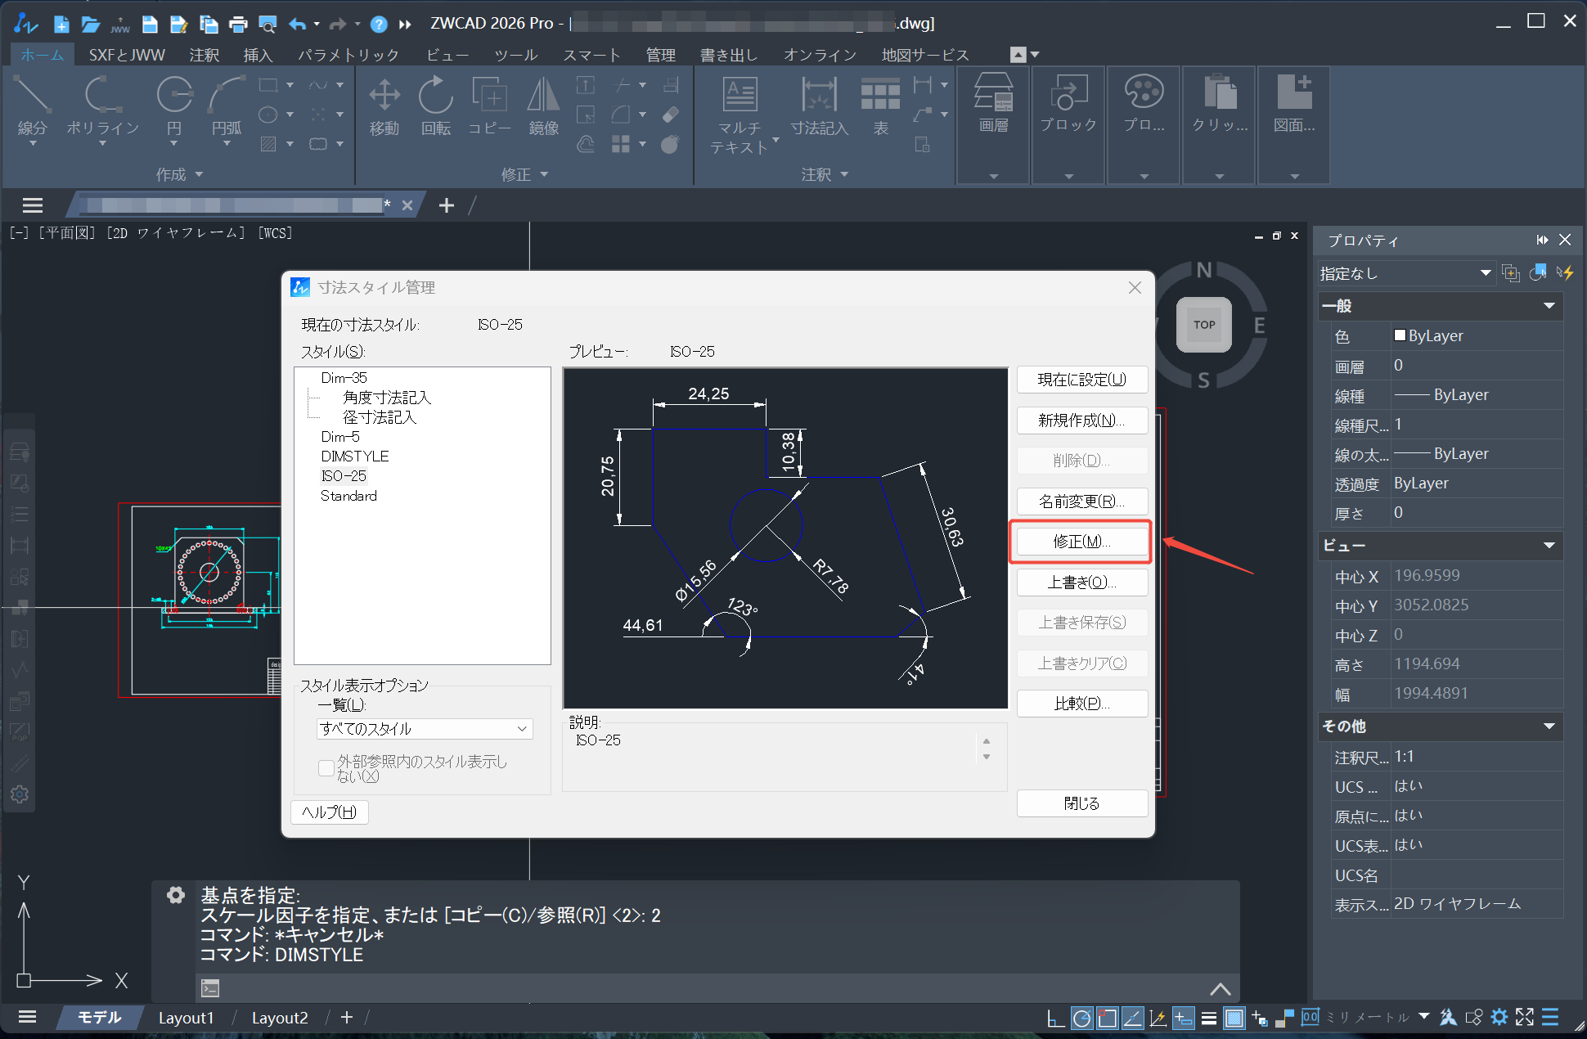Click the ブロック icon in ribbon
1587x1039 pixels.
[1068, 102]
